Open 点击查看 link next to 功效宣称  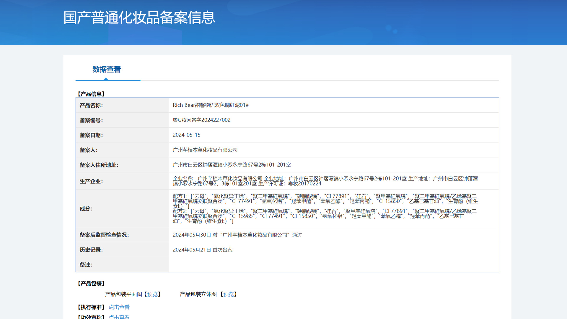(119, 317)
